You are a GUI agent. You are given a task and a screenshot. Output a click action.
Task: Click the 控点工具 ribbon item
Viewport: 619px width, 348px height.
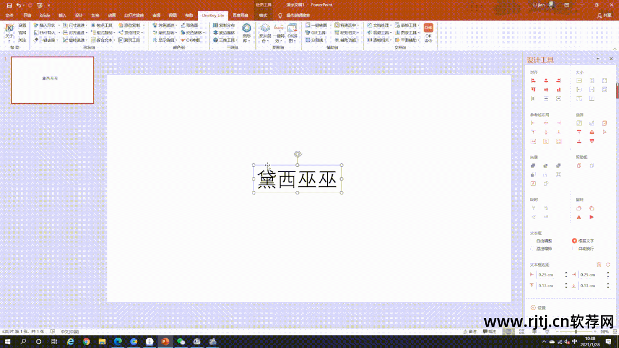coord(102,25)
